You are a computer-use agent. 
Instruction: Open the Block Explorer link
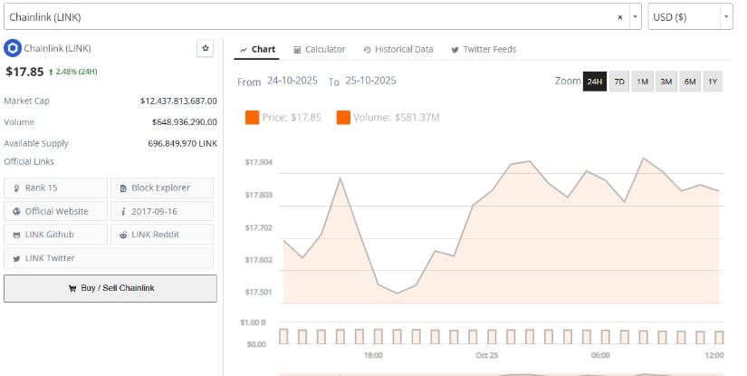click(162, 188)
